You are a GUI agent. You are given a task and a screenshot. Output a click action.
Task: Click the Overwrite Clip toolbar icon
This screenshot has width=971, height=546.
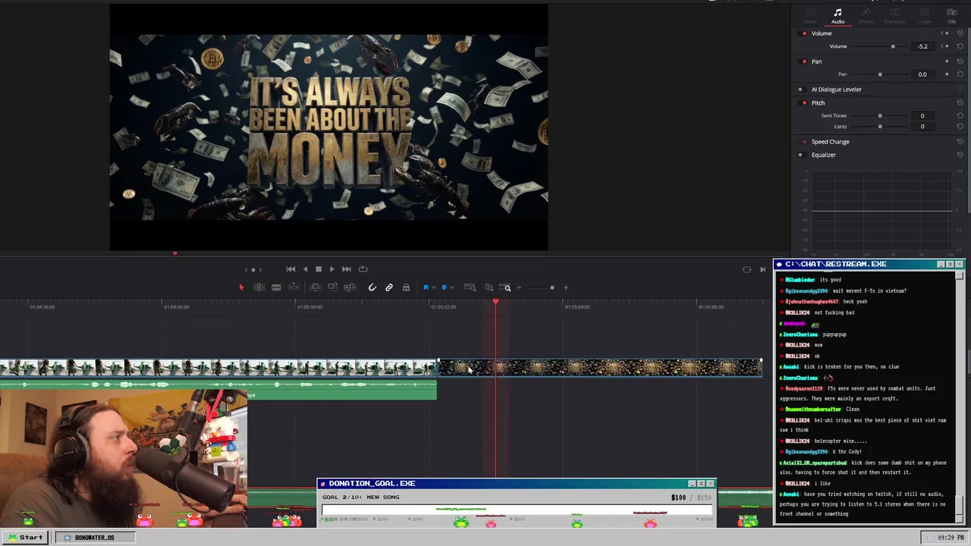tap(332, 287)
